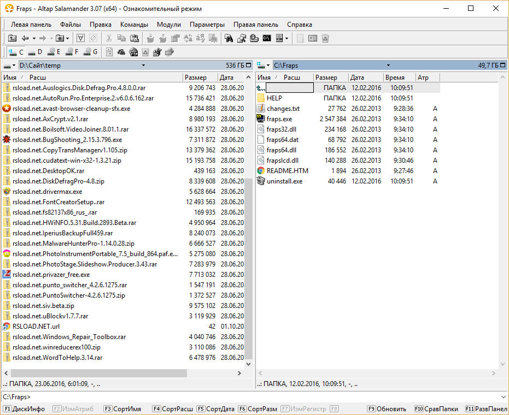Open the Параметры menu
Viewport: 509px width, 415px height.
coord(207,25)
